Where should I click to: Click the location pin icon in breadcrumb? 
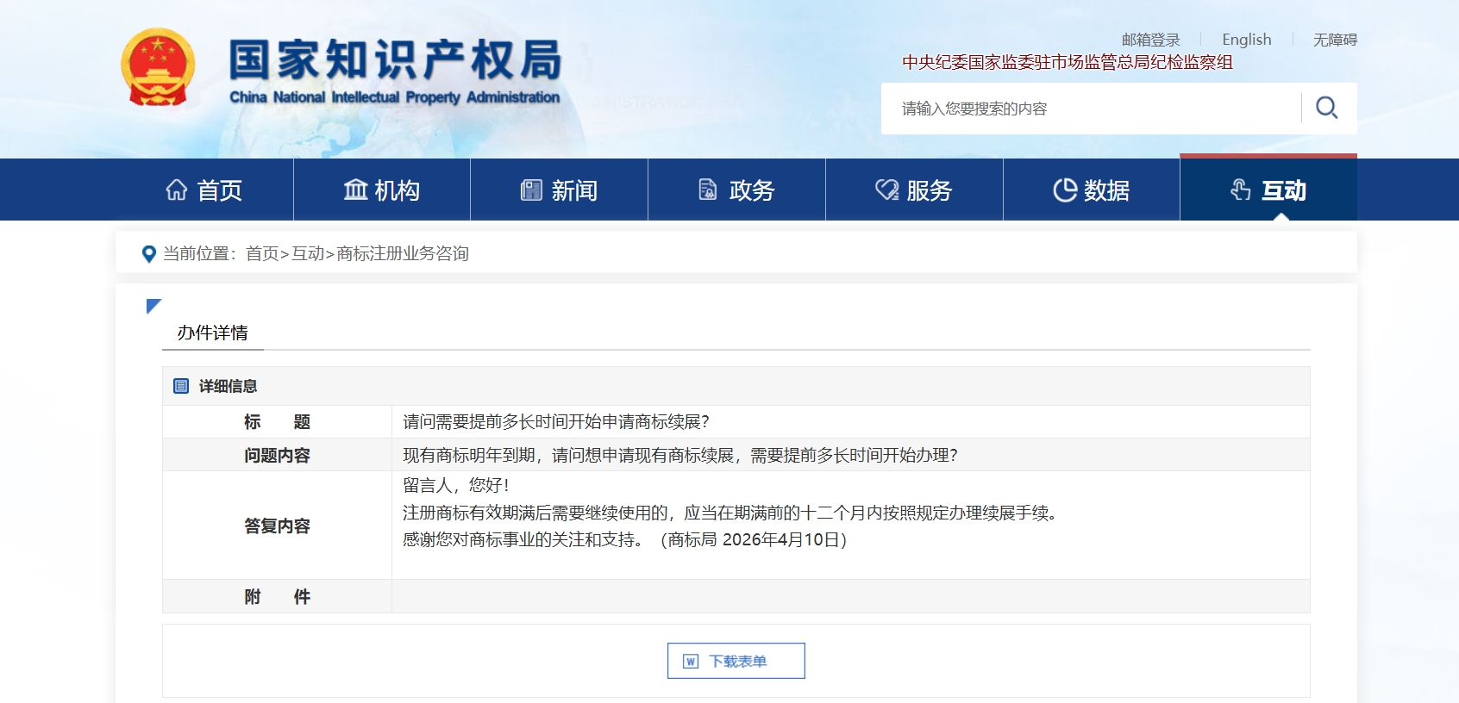[149, 254]
